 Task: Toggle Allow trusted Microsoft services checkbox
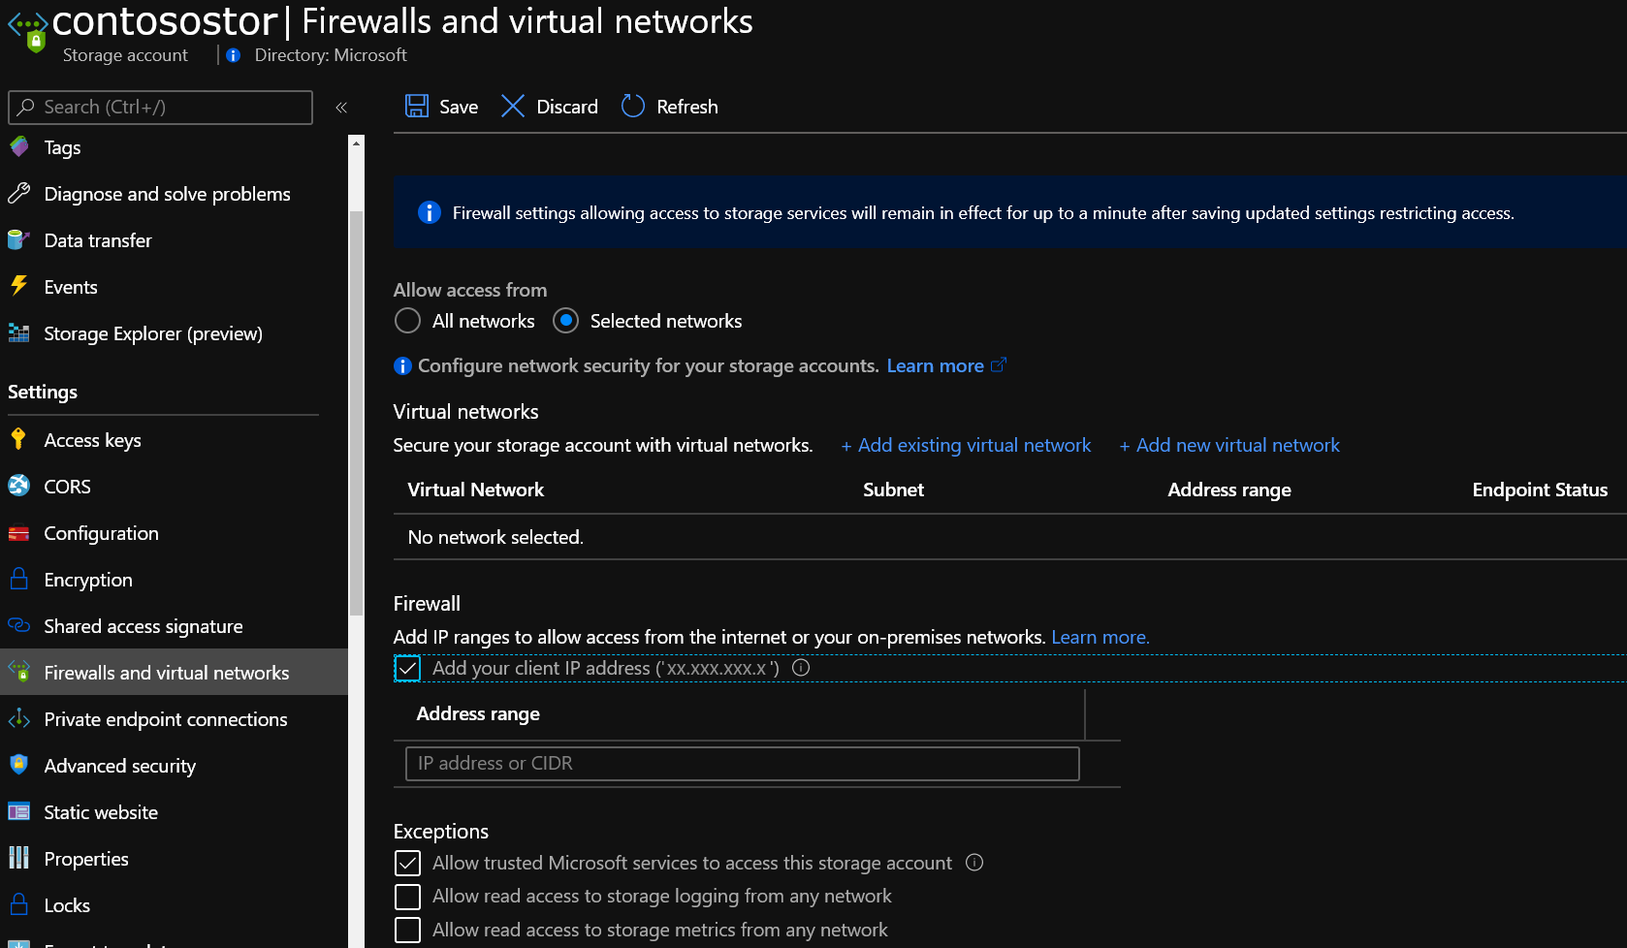[x=407, y=863]
